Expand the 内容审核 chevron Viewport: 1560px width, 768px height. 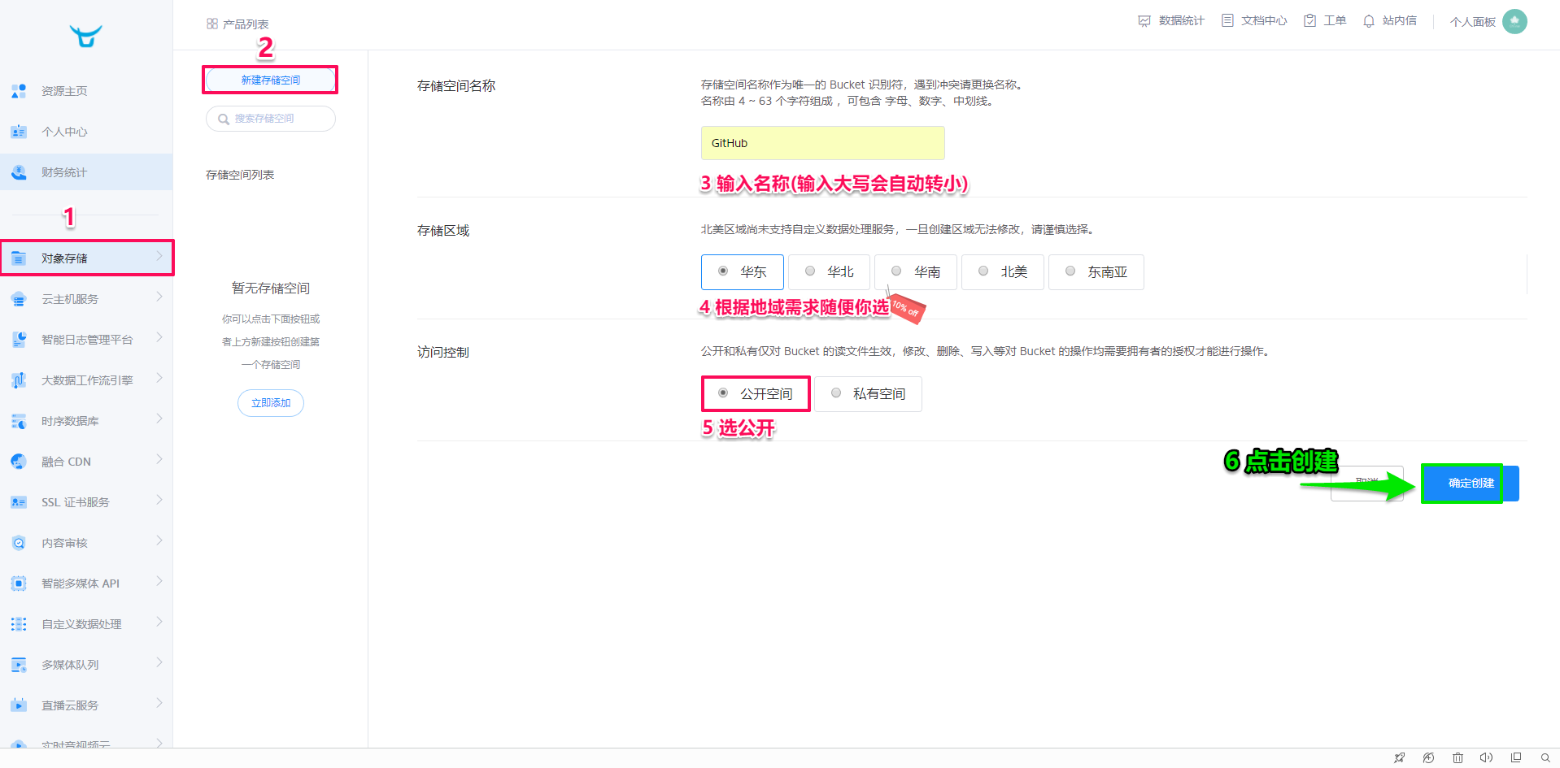tap(159, 541)
